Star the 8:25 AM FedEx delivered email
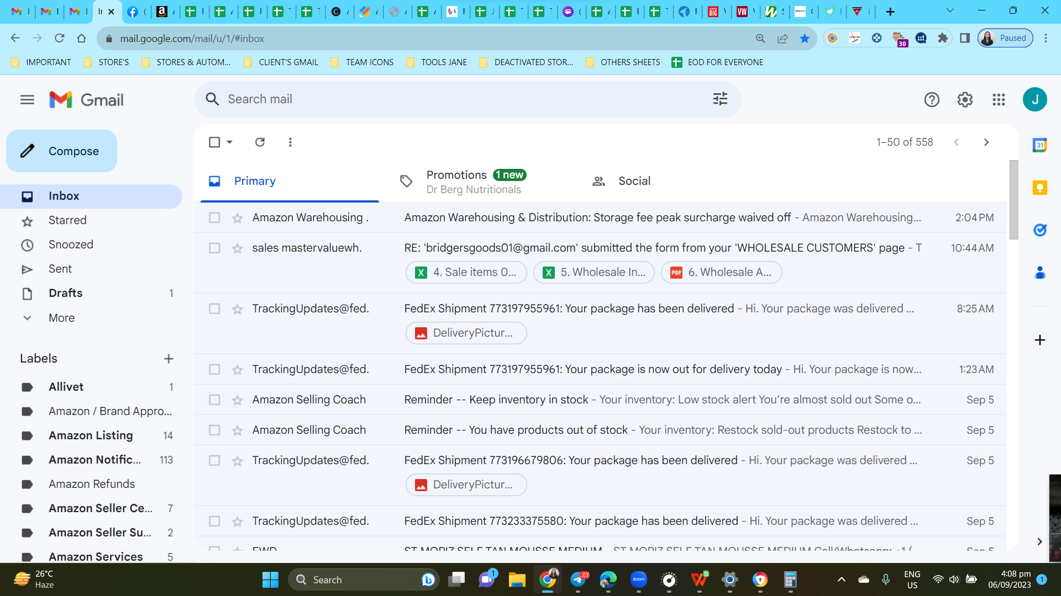The height and width of the screenshot is (596, 1061). 238,309
